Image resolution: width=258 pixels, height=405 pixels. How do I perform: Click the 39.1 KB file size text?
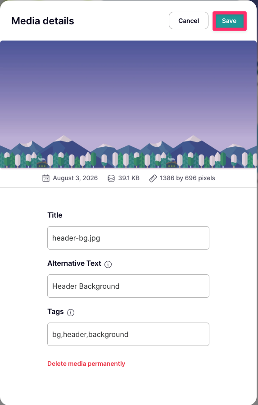129,178
